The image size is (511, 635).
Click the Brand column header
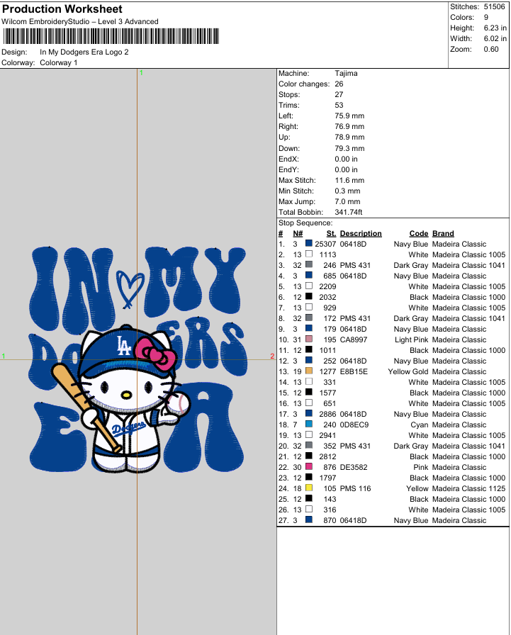443,233
